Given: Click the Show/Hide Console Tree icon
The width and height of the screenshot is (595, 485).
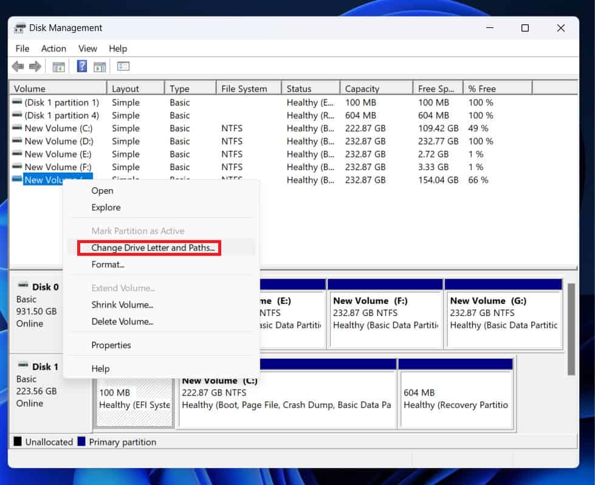Looking at the screenshot, I should coord(59,66).
